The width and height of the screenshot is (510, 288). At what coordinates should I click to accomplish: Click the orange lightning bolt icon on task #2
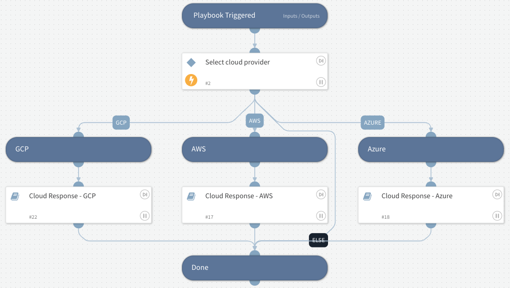(191, 80)
